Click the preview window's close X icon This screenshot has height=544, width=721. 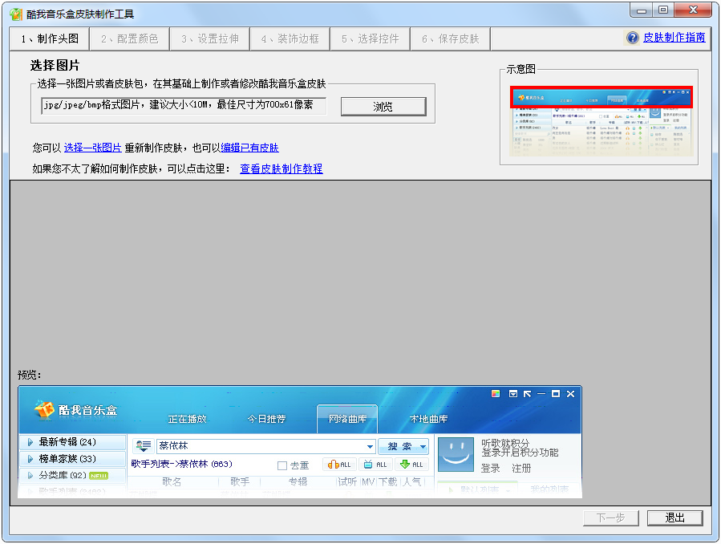tap(571, 394)
